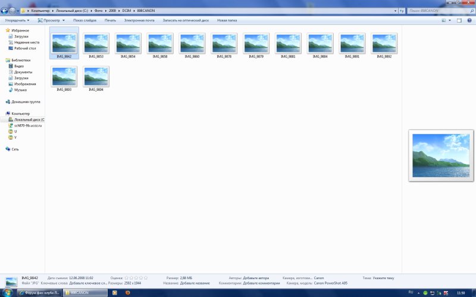Click Укажите тему field in details pane
476x297 pixels.
click(383, 278)
